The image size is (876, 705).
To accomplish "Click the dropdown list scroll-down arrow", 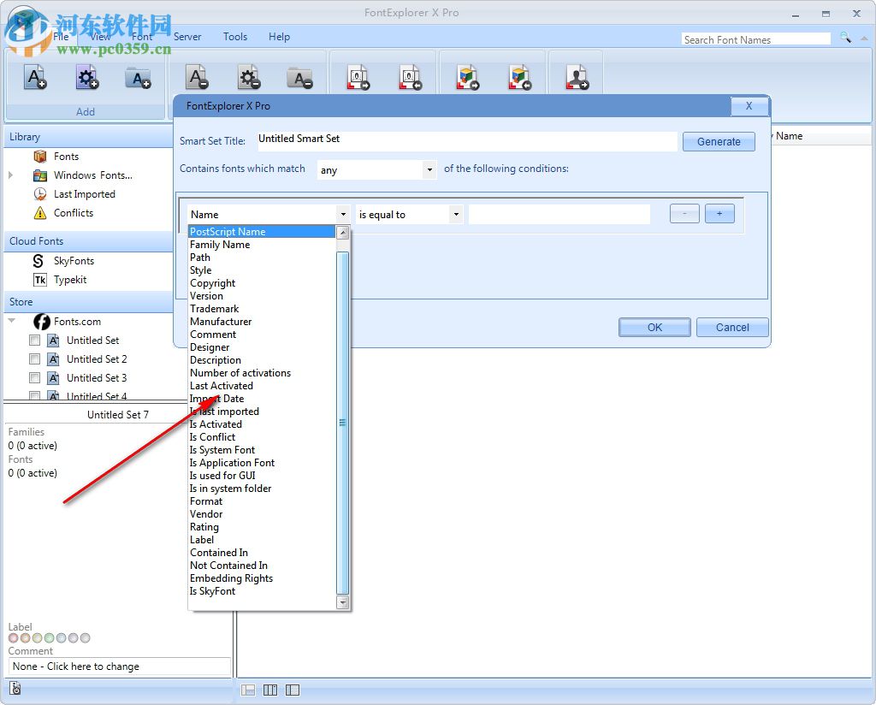I will 344,602.
